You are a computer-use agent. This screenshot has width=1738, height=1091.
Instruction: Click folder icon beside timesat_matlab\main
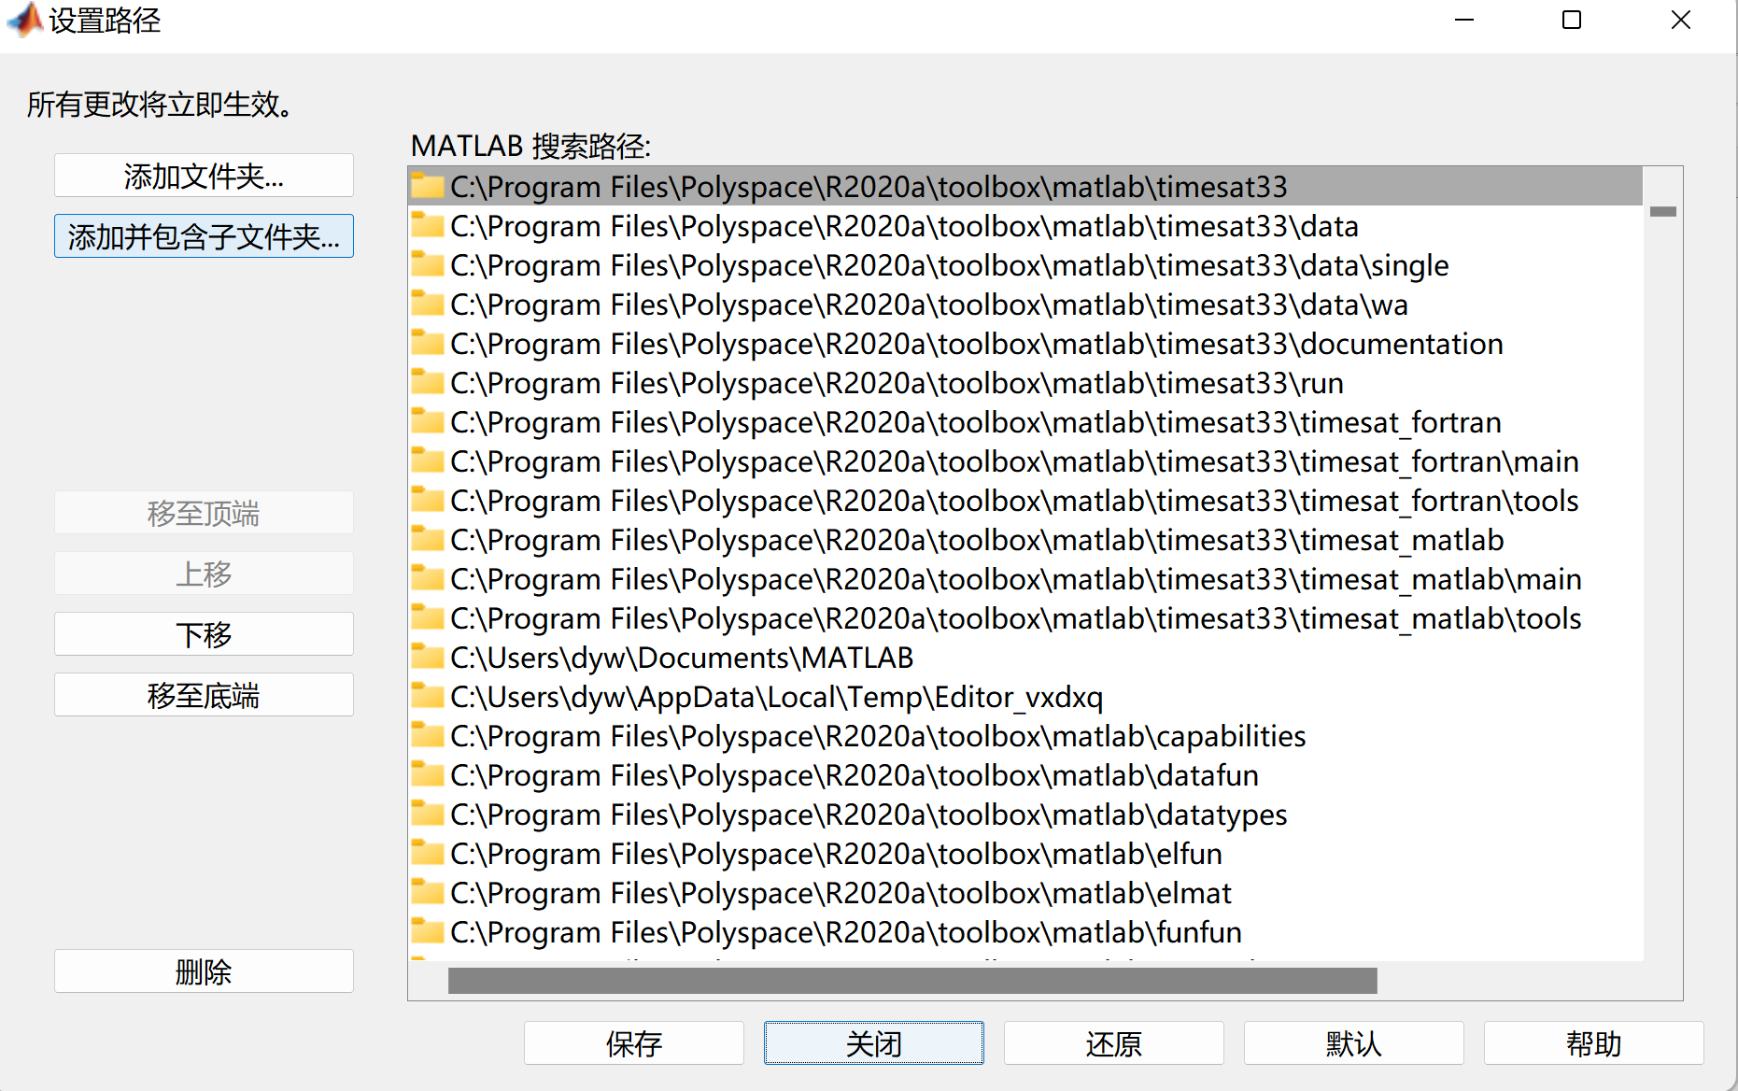[x=428, y=578]
